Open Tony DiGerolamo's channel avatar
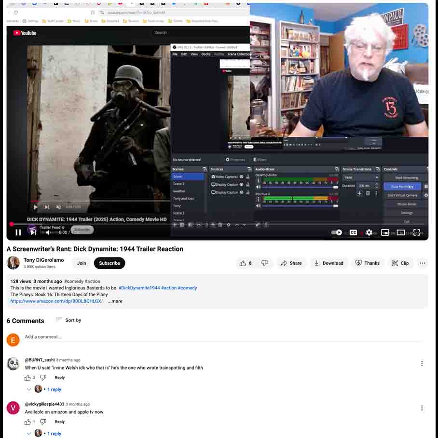Screen dimensions: 438x438 pos(13,263)
